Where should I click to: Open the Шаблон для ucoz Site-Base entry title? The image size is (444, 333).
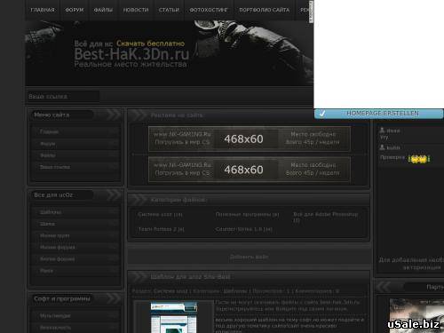190,277
